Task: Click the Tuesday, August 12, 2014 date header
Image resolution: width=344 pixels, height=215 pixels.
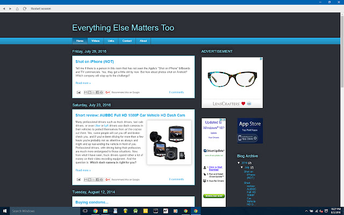Action: coord(94,192)
